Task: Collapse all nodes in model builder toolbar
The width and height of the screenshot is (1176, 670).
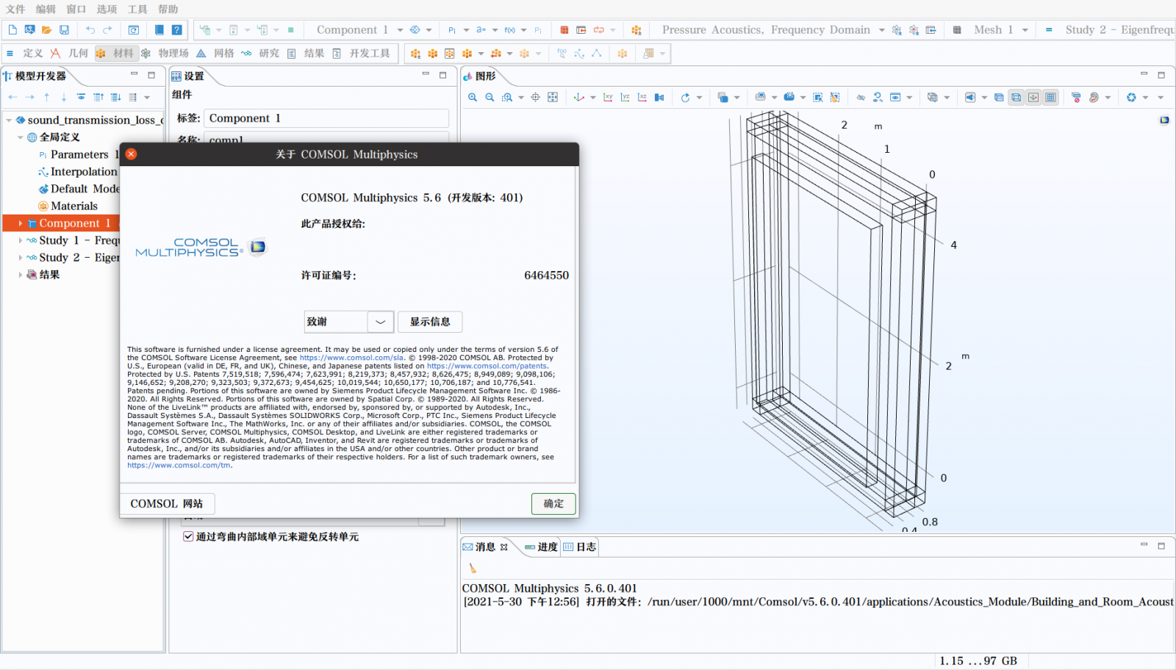Action: (98, 97)
